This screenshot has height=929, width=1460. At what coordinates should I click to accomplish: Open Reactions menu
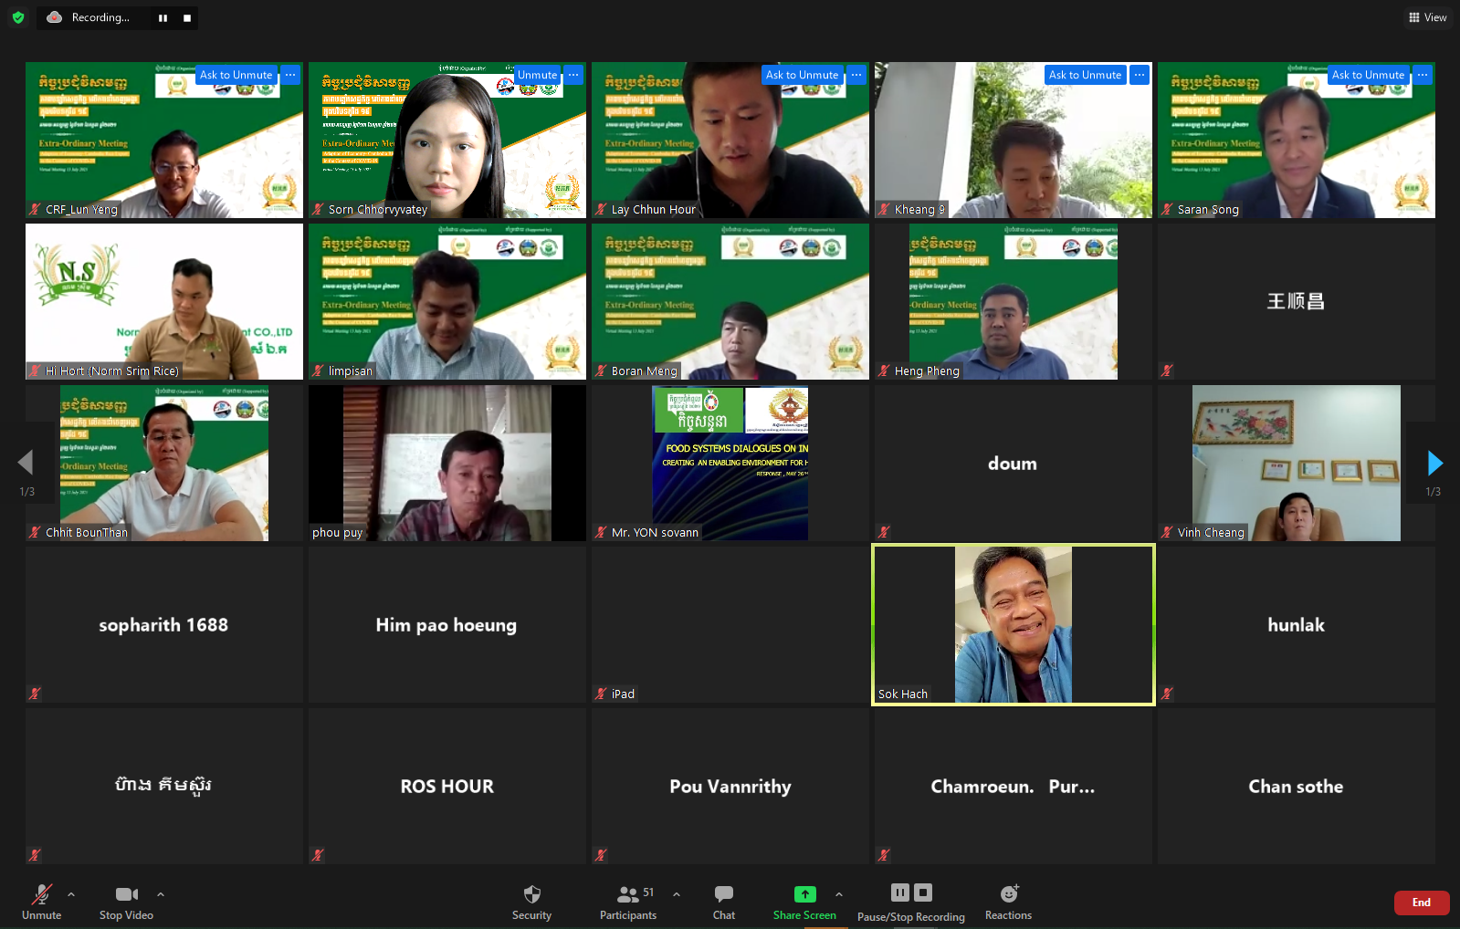point(1008,902)
